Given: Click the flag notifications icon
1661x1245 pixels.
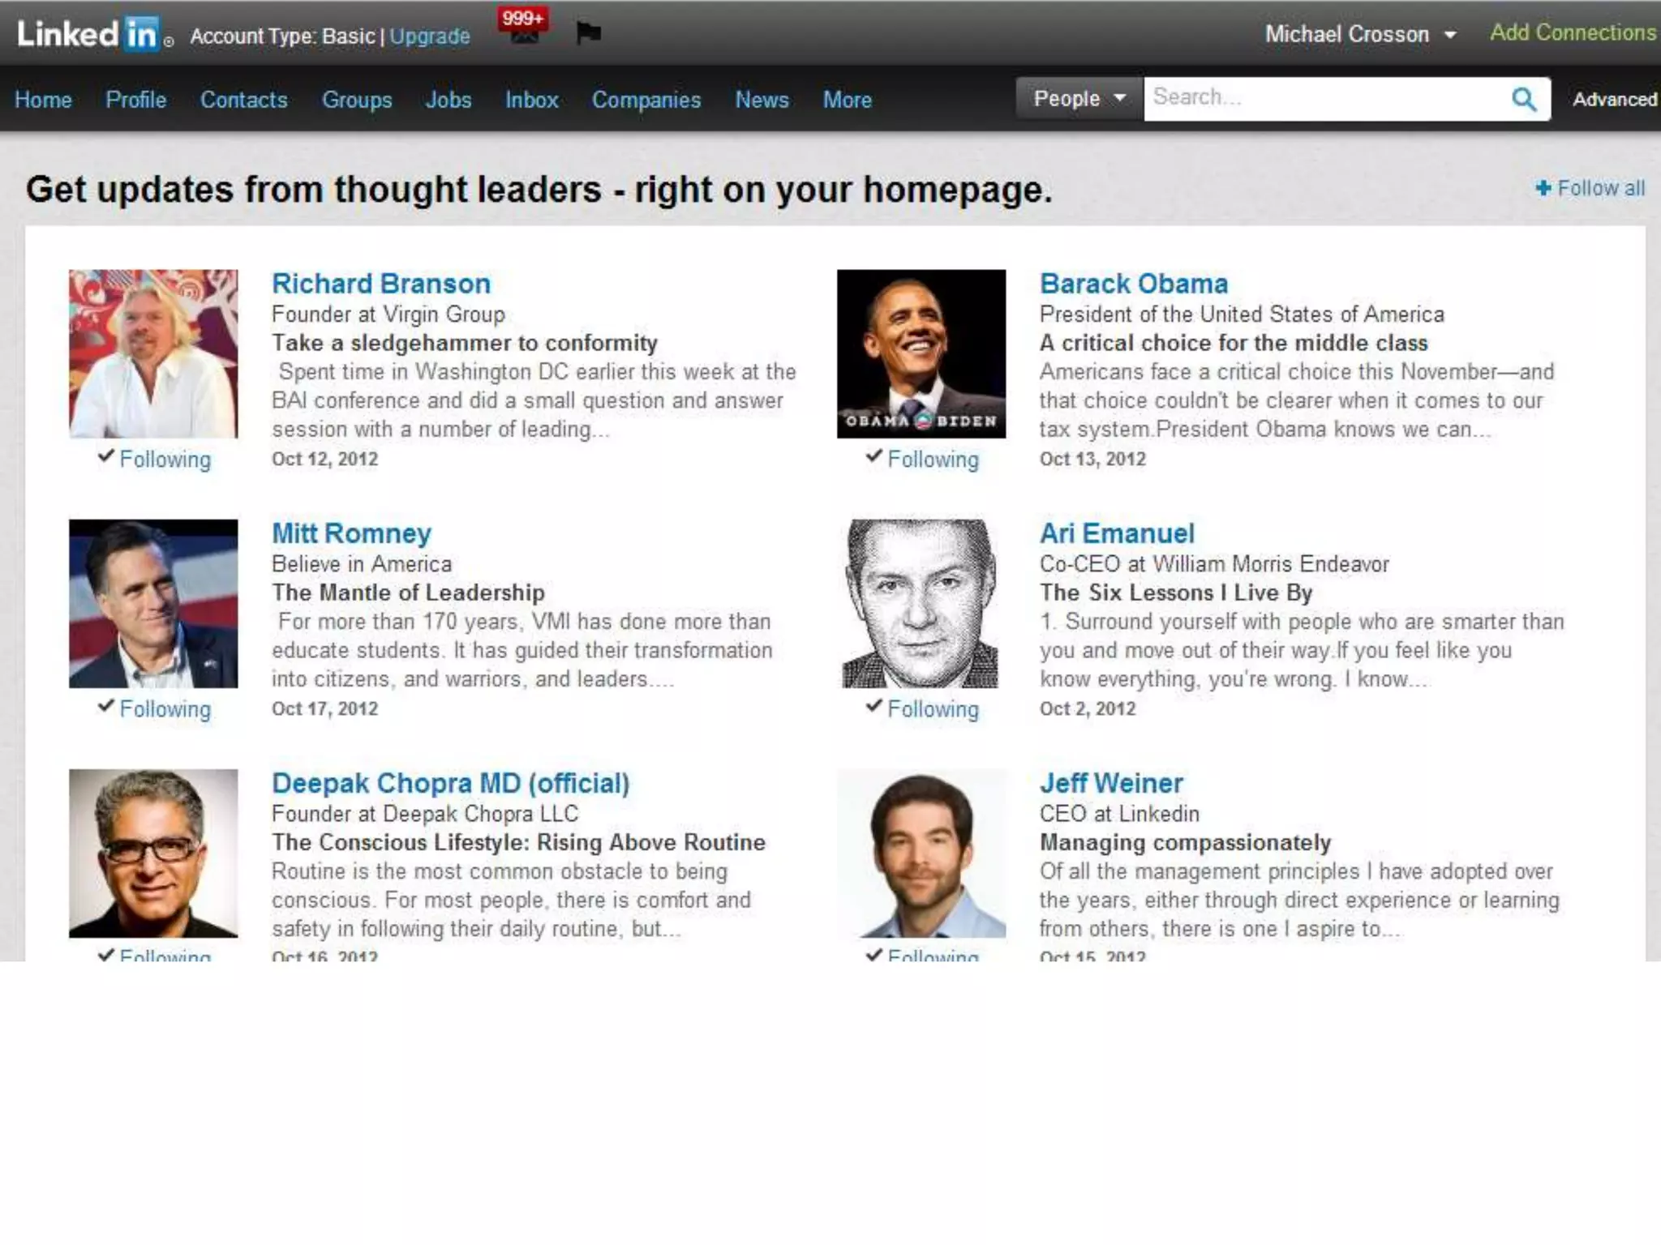Looking at the screenshot, I should 588,33.
